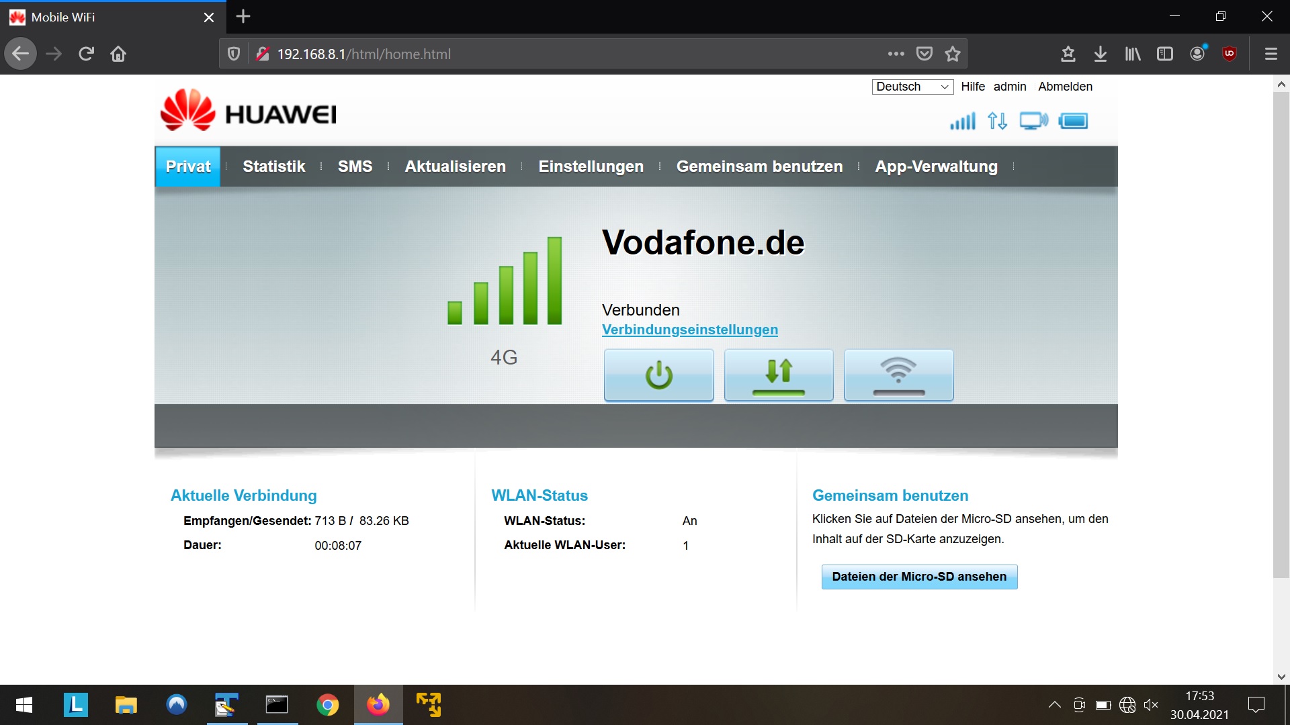The height and width of the screenshot is (725, 1290).
Task: Click the WLAN-Status heading
Action: (x=540, y=495)
